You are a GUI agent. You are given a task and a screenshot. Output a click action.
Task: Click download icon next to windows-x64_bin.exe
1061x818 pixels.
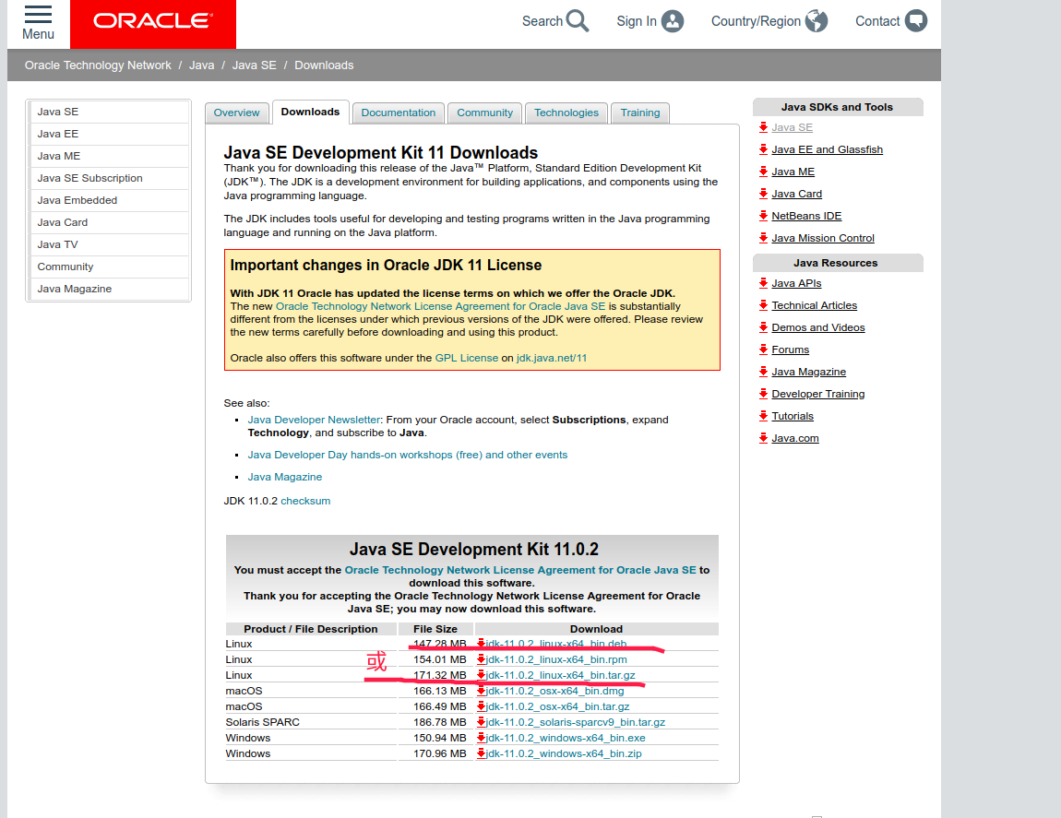pos(481,738)
